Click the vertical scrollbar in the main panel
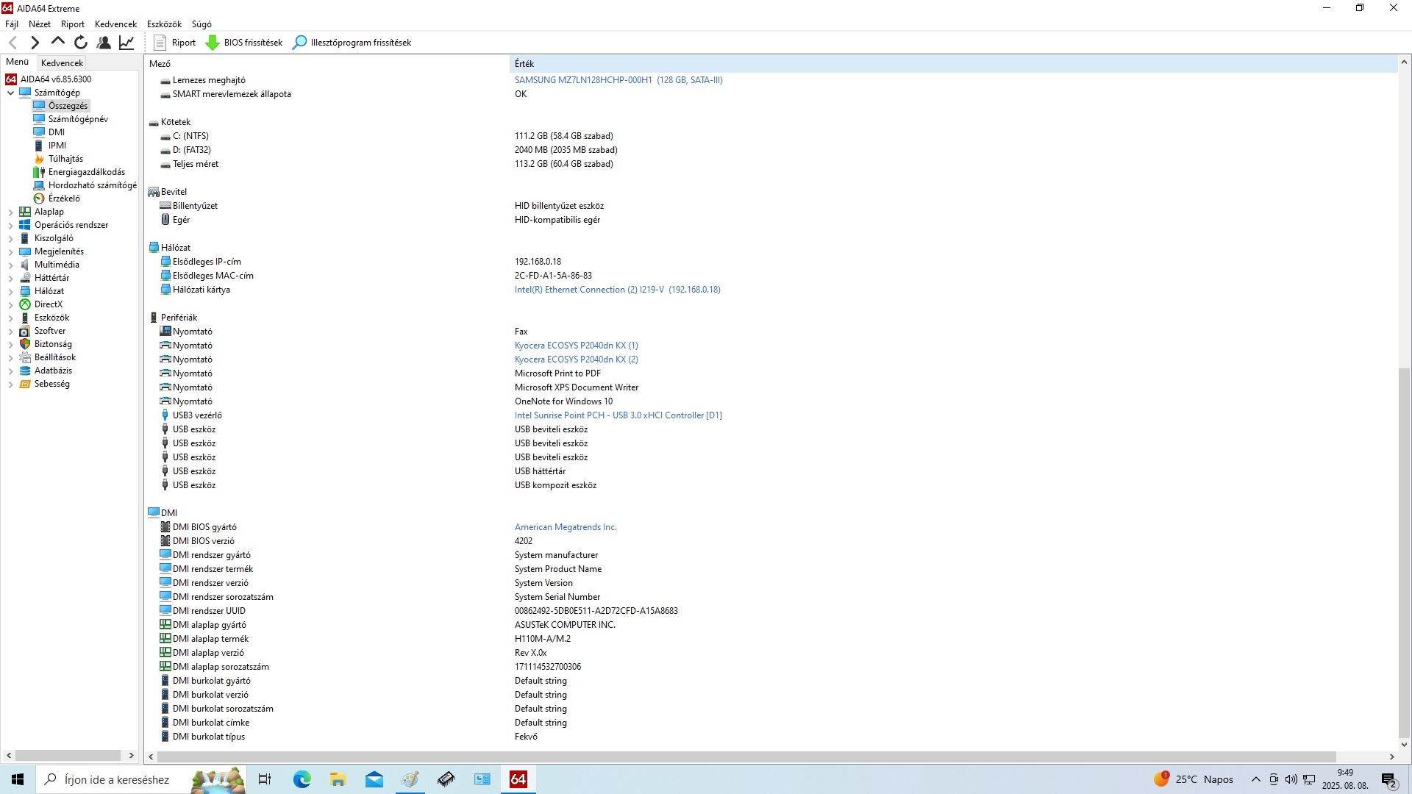The height and width of the screenshot is (794, 1412). (1404, 551)
